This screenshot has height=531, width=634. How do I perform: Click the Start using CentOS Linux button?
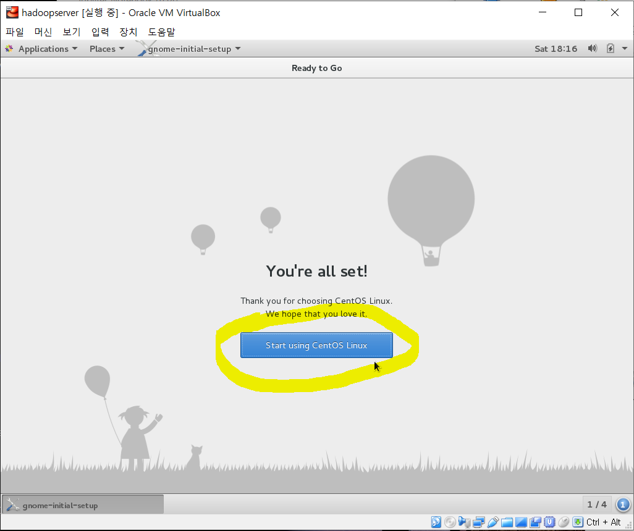(316, 345)
